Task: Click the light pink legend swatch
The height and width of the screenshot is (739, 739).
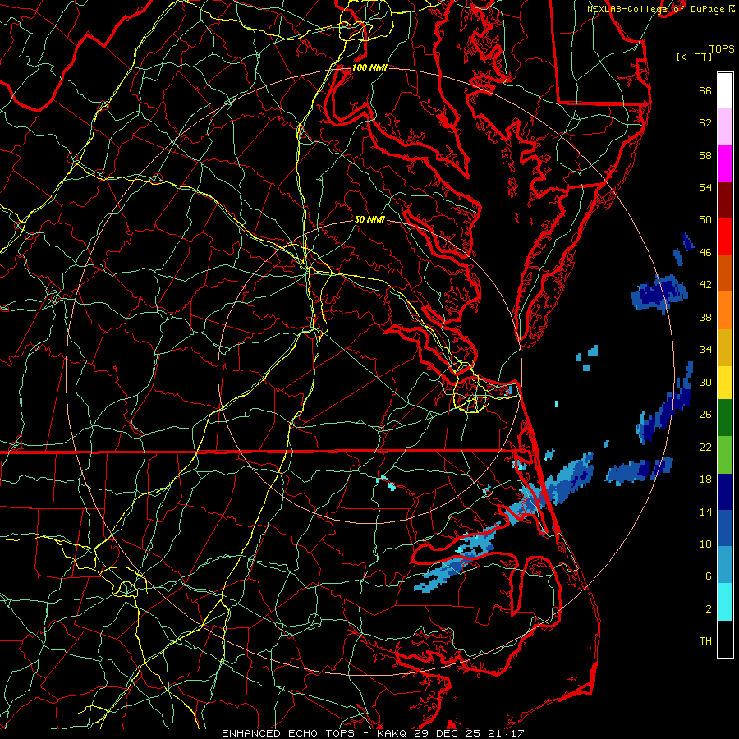Action: (x=725, y=126)
